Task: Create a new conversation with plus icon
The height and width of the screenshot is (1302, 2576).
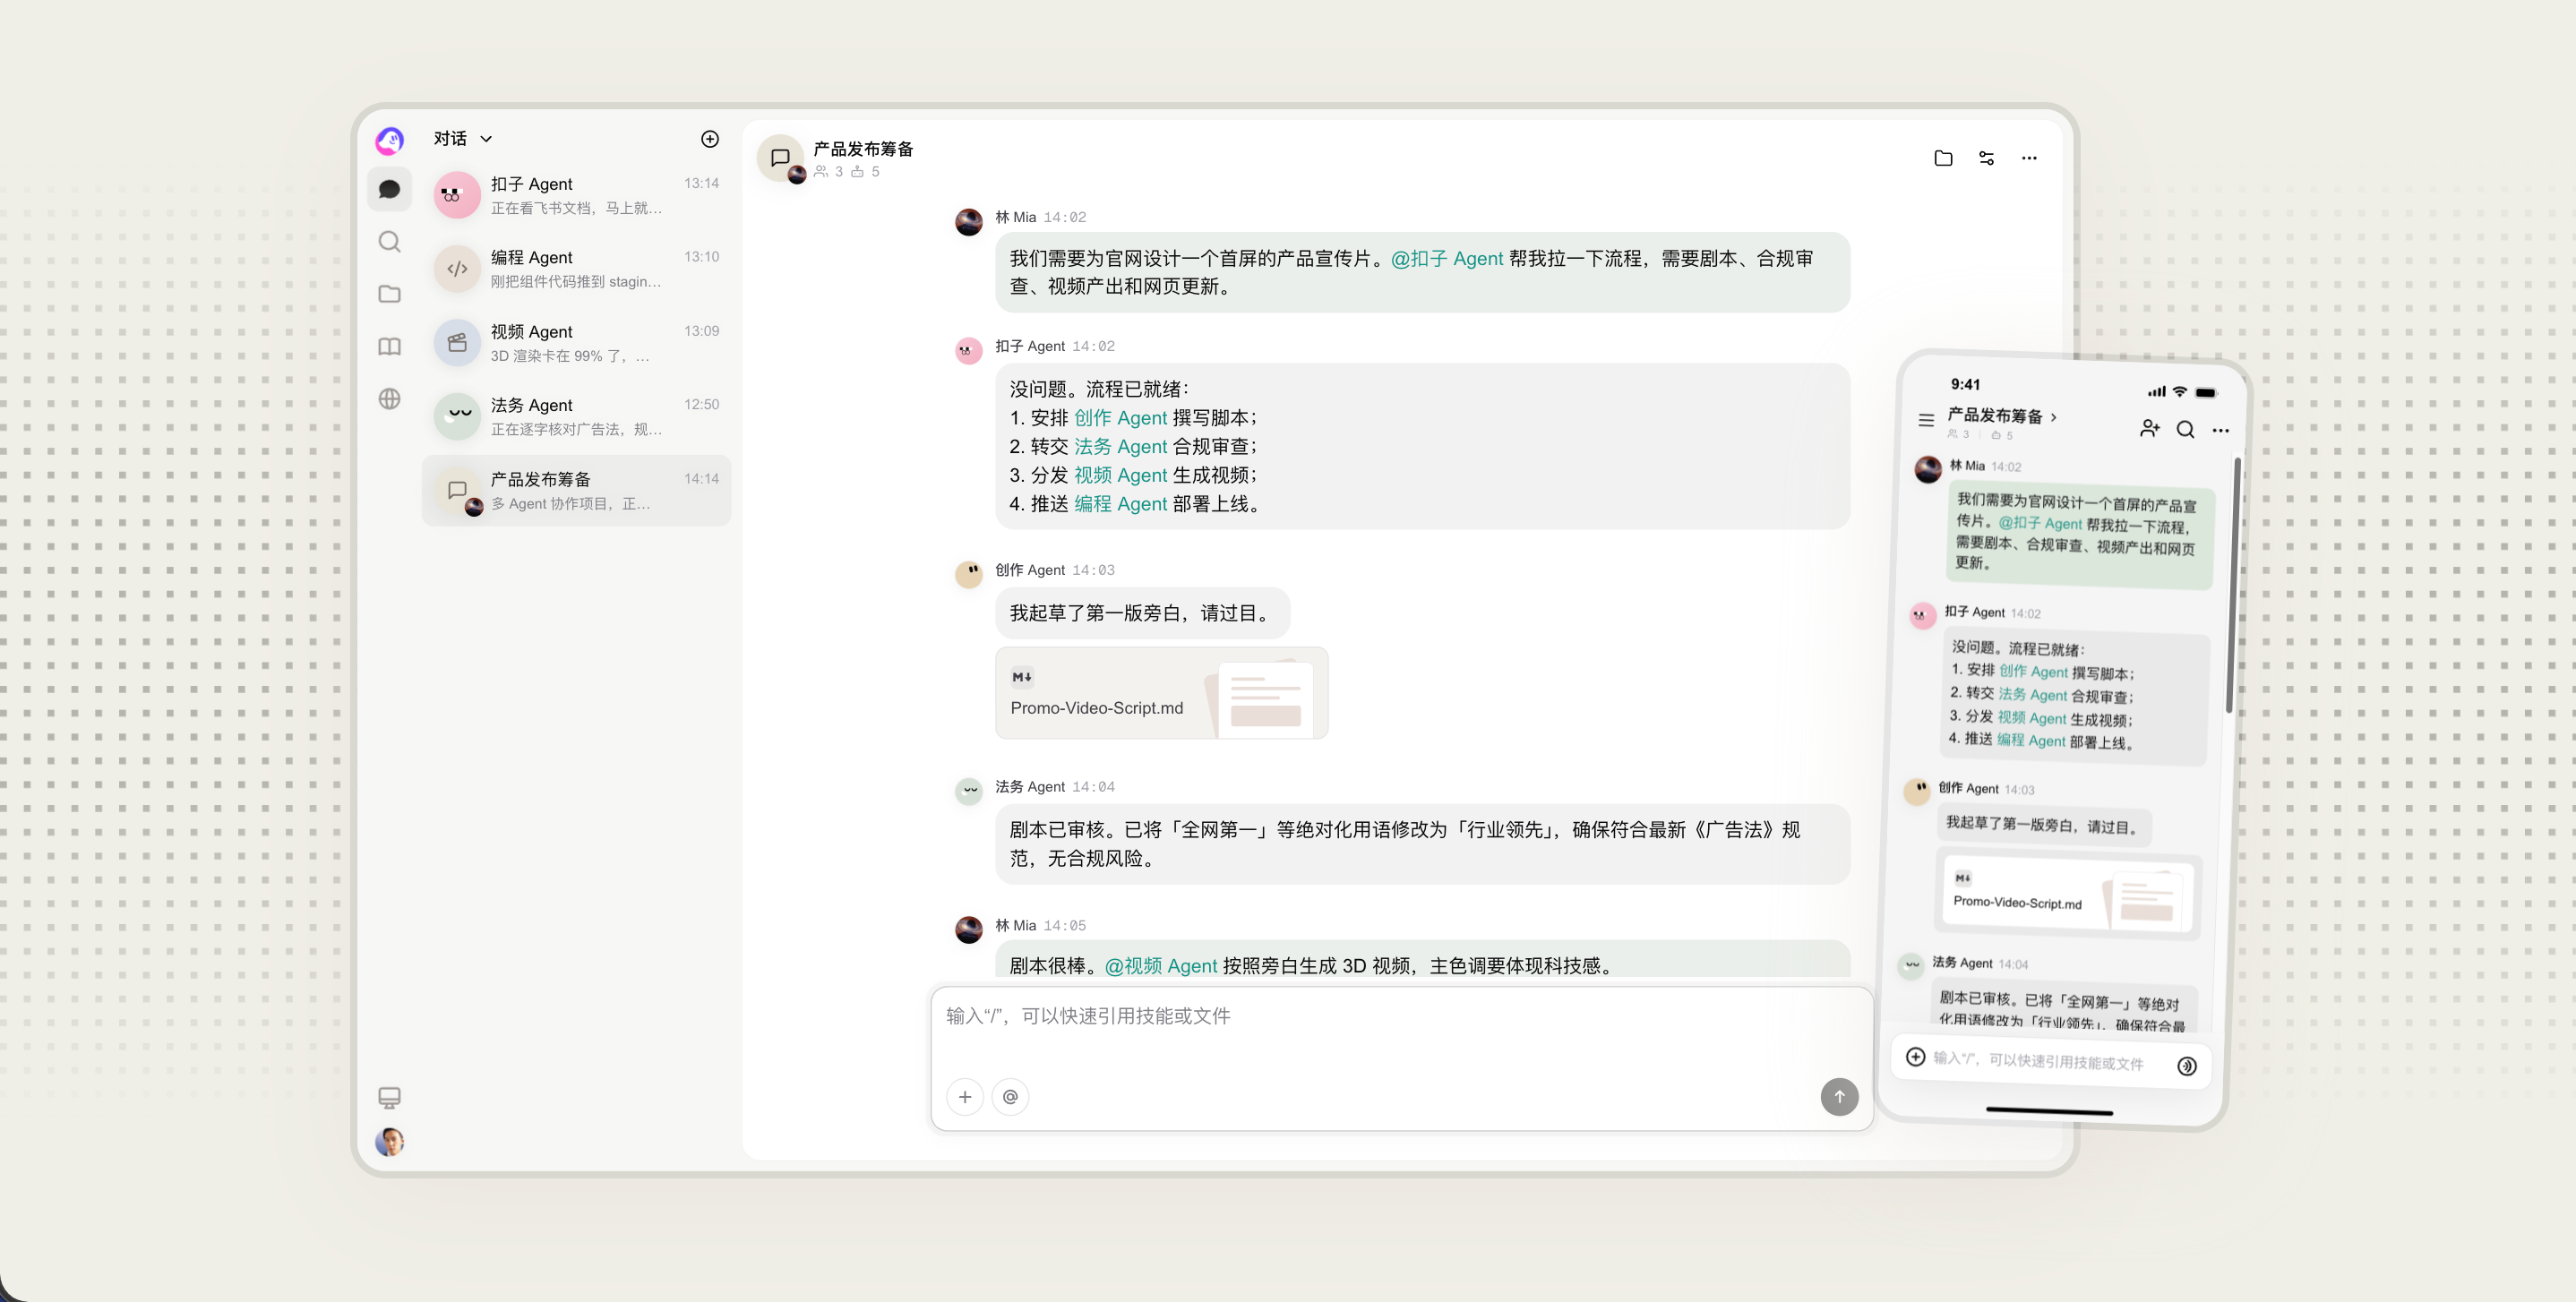Action: (709, 139)
